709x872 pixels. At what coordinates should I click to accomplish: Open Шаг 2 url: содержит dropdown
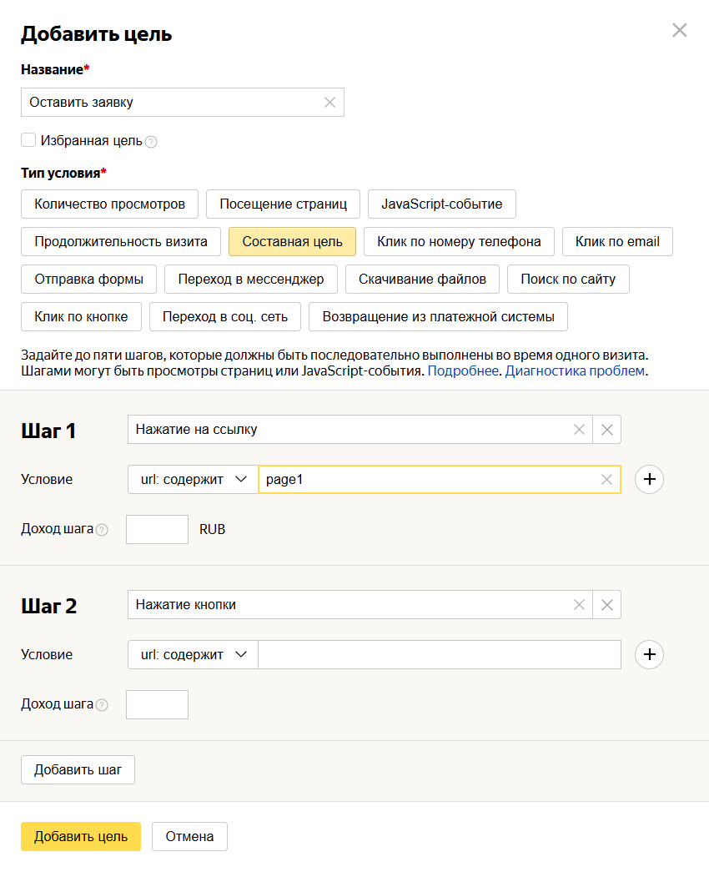(193, 655)
